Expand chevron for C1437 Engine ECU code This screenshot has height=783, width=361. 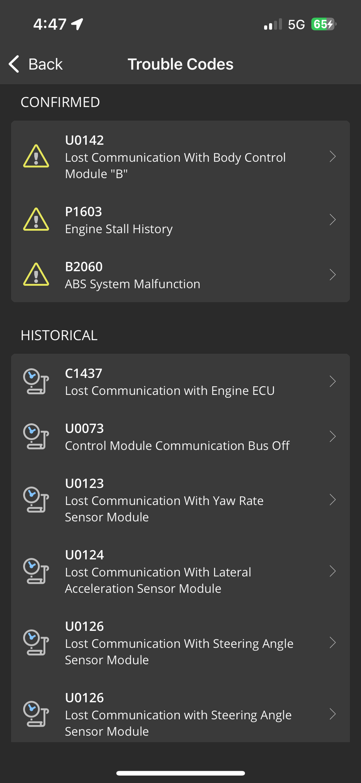[332, 381]
